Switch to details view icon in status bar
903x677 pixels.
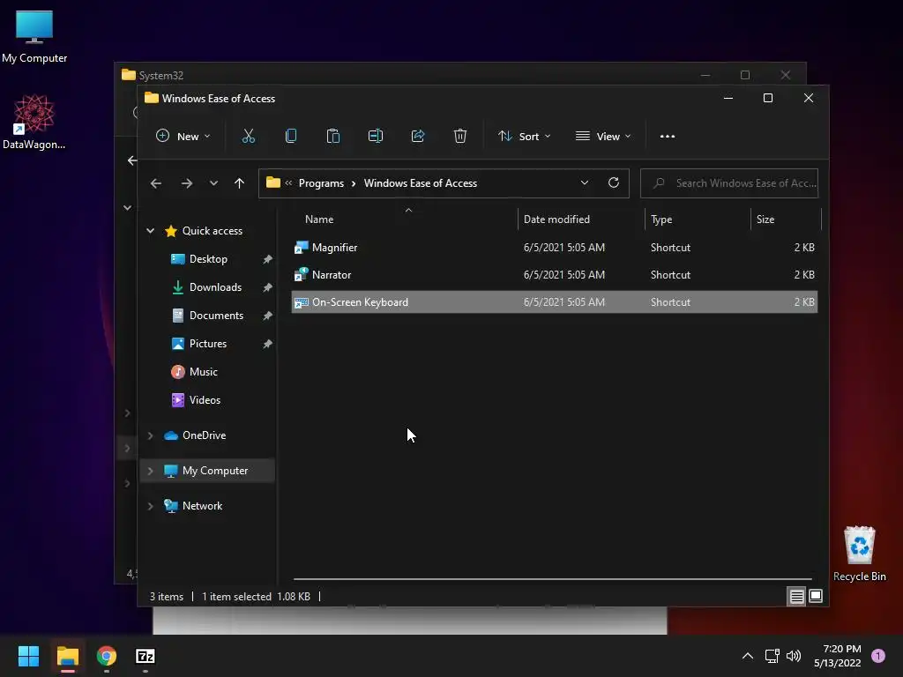coord(796,597)
